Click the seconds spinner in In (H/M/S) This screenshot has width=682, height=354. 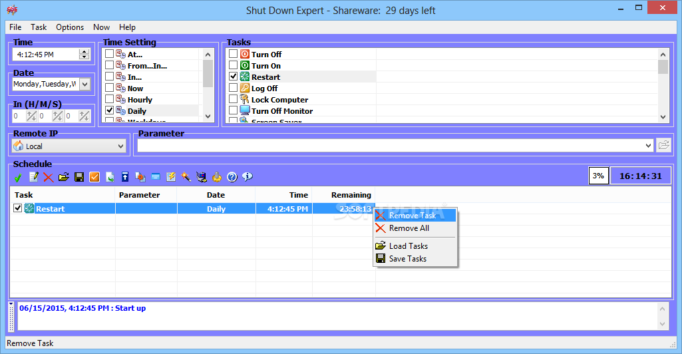pos(84,116)
